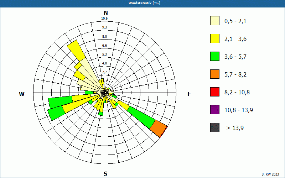285x178 pixels.
Task: Click the 5,3 axis value
Action: click(104, 54)
